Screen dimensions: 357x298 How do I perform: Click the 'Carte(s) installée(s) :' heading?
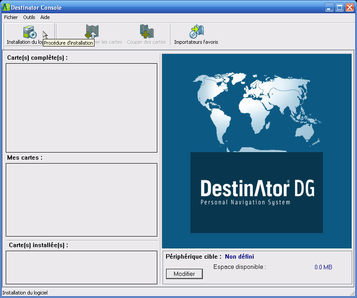pos(38,245)
